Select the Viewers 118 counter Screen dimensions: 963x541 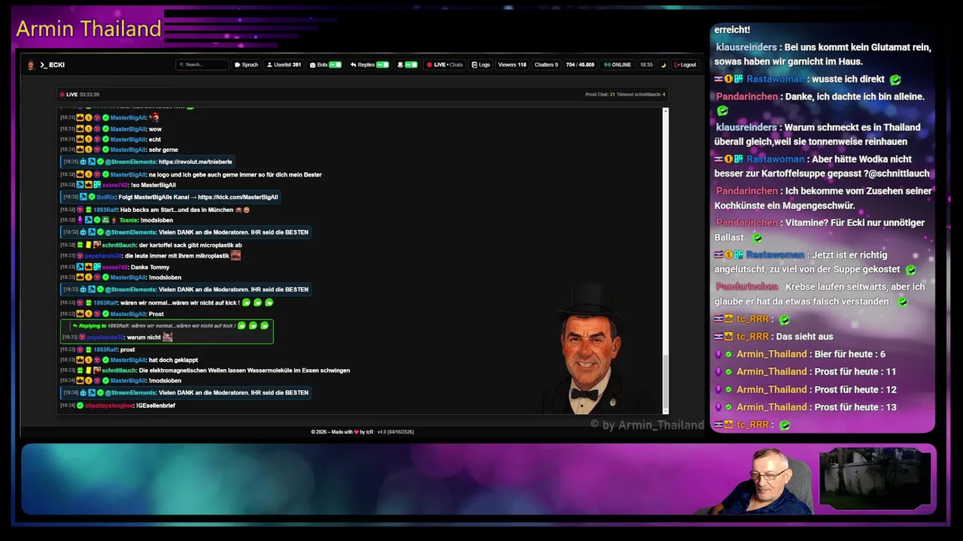(512, 65)
